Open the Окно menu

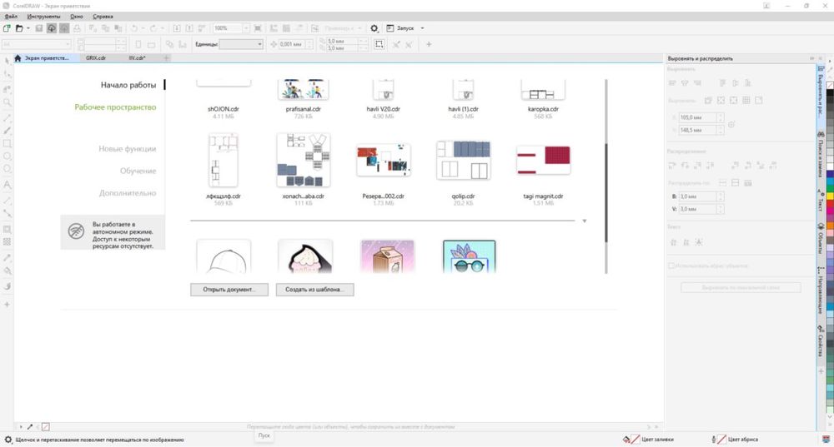pyautogui.click(x=77, y=17)
